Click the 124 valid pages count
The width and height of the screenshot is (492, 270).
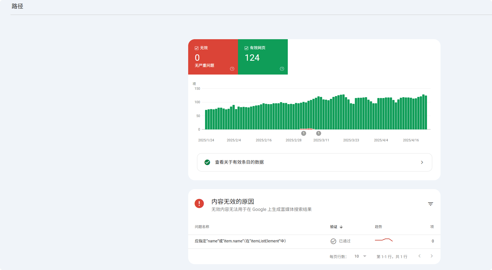point(252,58)
